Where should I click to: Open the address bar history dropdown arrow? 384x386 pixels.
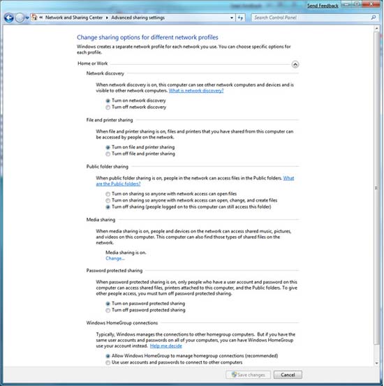232,17
